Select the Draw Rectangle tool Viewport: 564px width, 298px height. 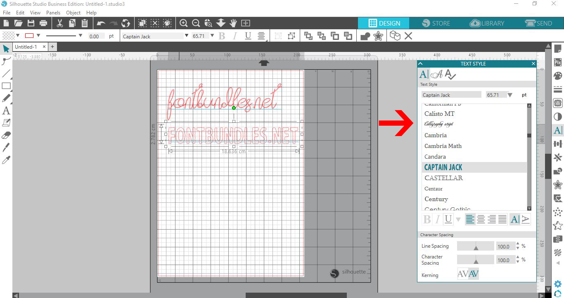tap(6, 86)
